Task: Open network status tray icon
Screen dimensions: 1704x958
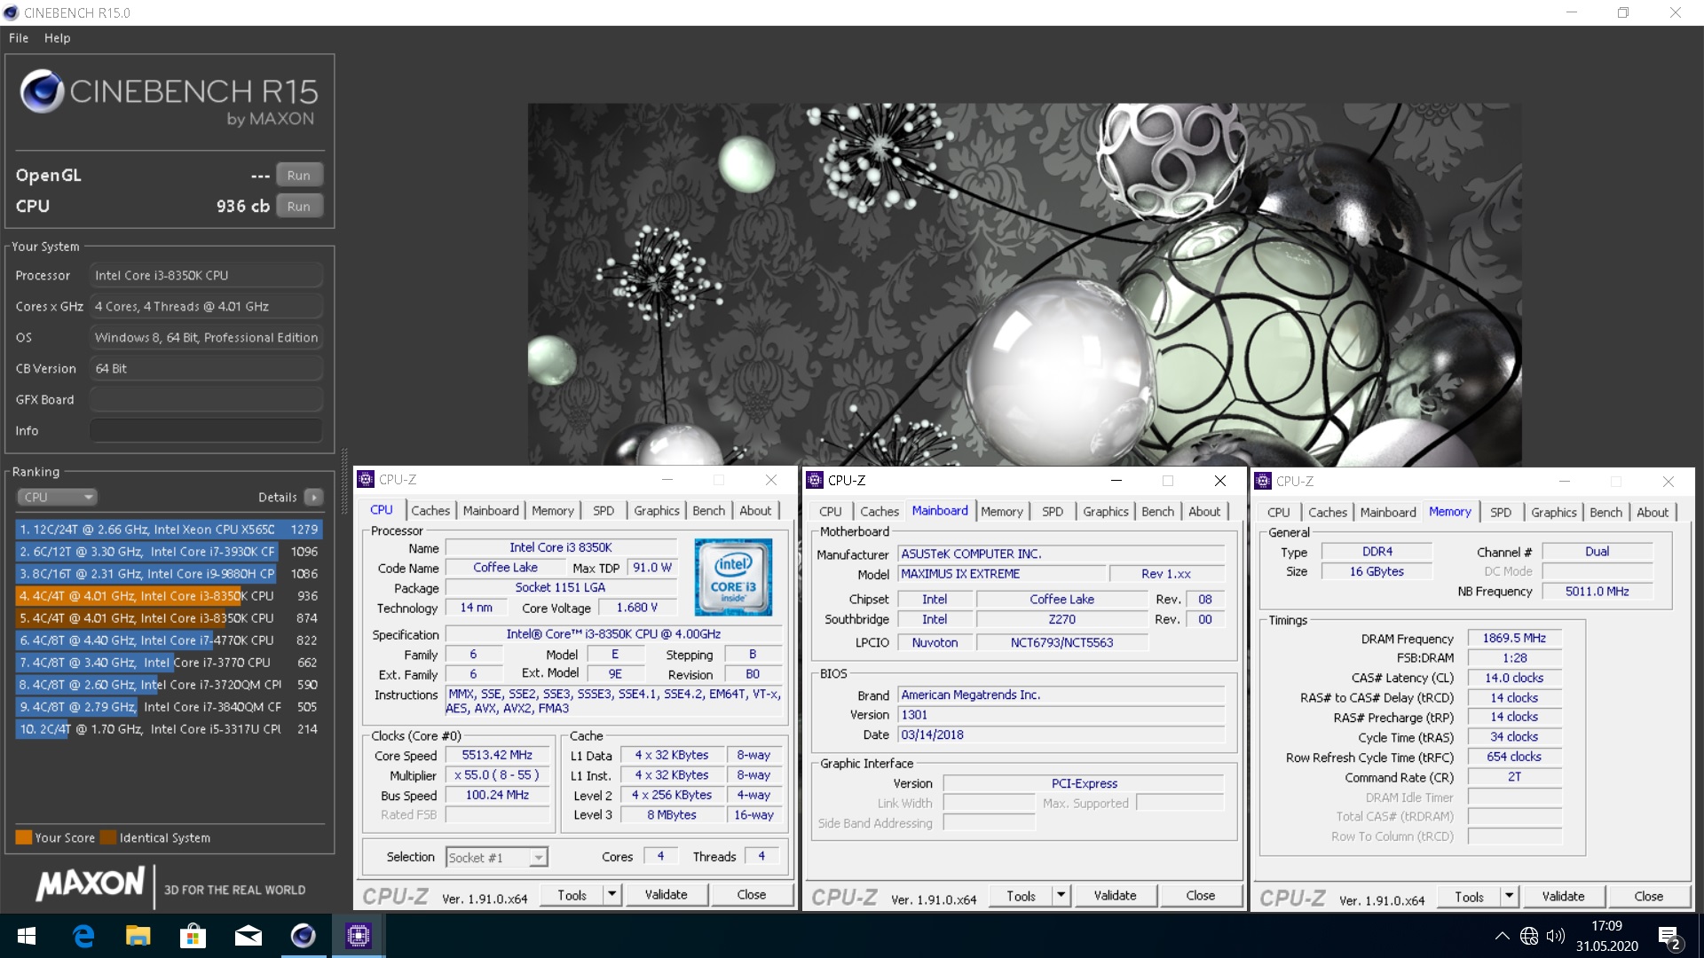Action: point(1528,936)
